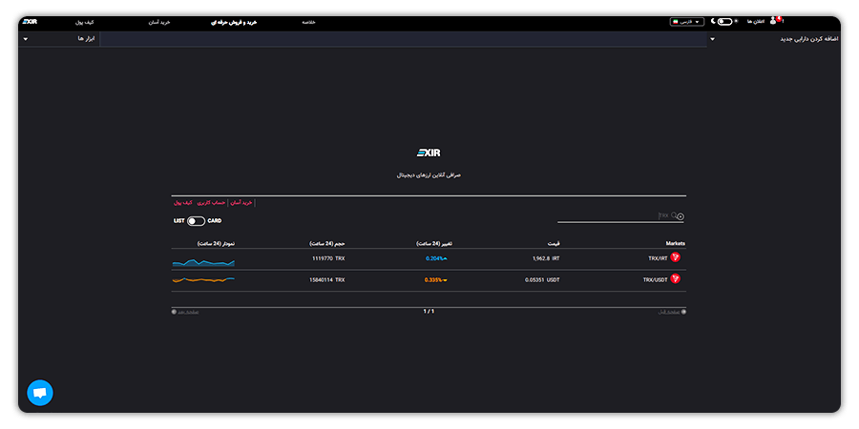Screen dimensions: 859x429
Task: Open the blue live chat bubble
Action: [40, 393]
